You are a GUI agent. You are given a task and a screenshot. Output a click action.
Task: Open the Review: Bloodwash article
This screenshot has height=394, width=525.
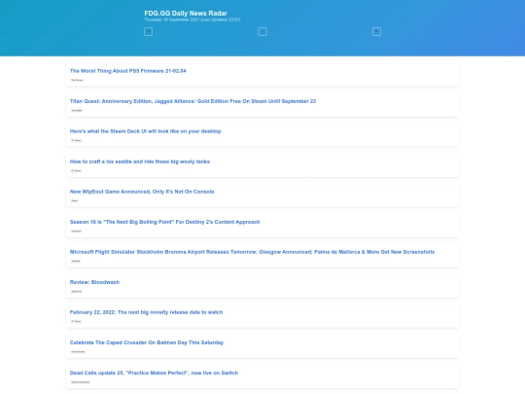coord(94,282)
